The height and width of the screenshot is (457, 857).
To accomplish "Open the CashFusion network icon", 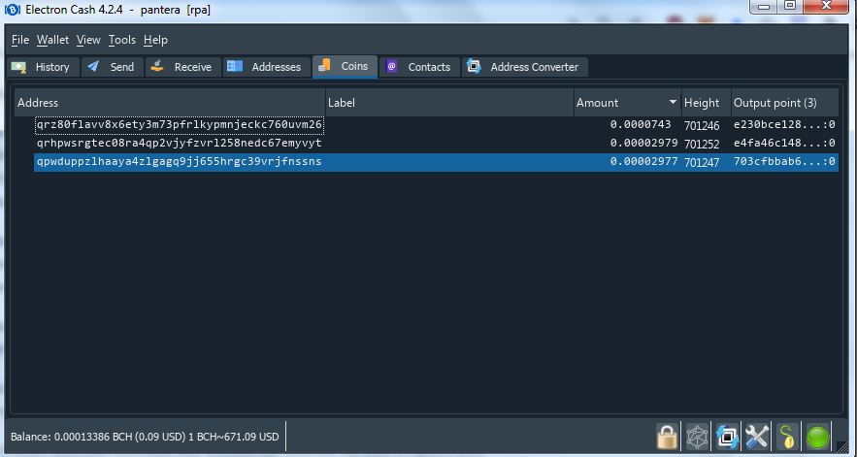I will [697, 438].
